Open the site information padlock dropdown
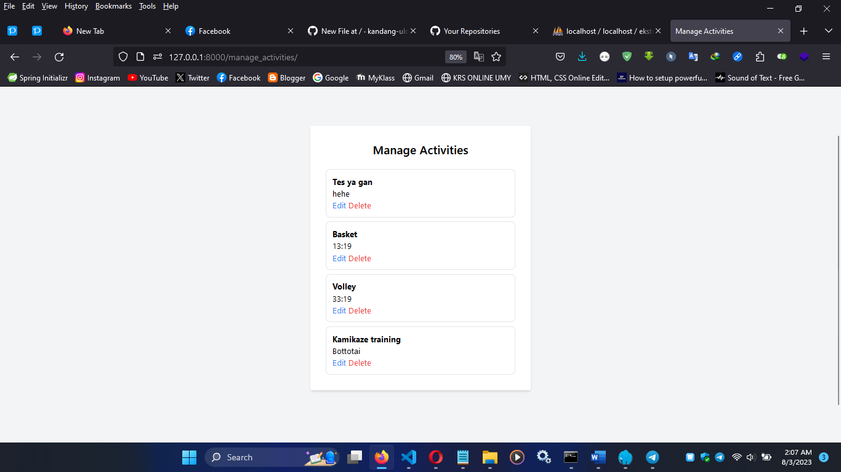 140,57
